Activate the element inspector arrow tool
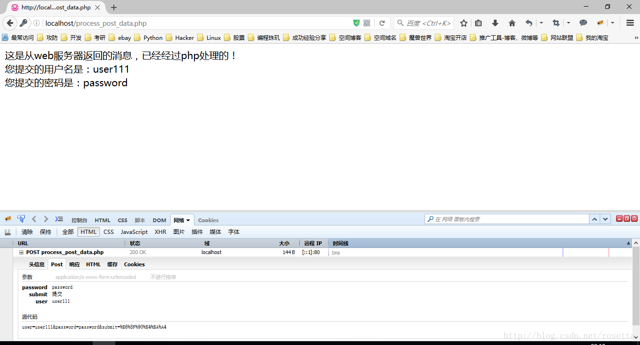Image resolution: width=640 pixels, height=345 pixels. [x=21, y=219]
